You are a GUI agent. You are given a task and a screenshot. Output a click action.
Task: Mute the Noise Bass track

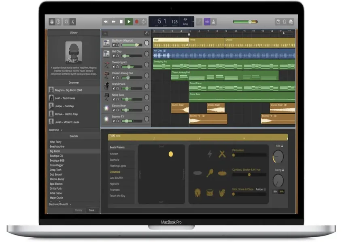coord(114,100)
